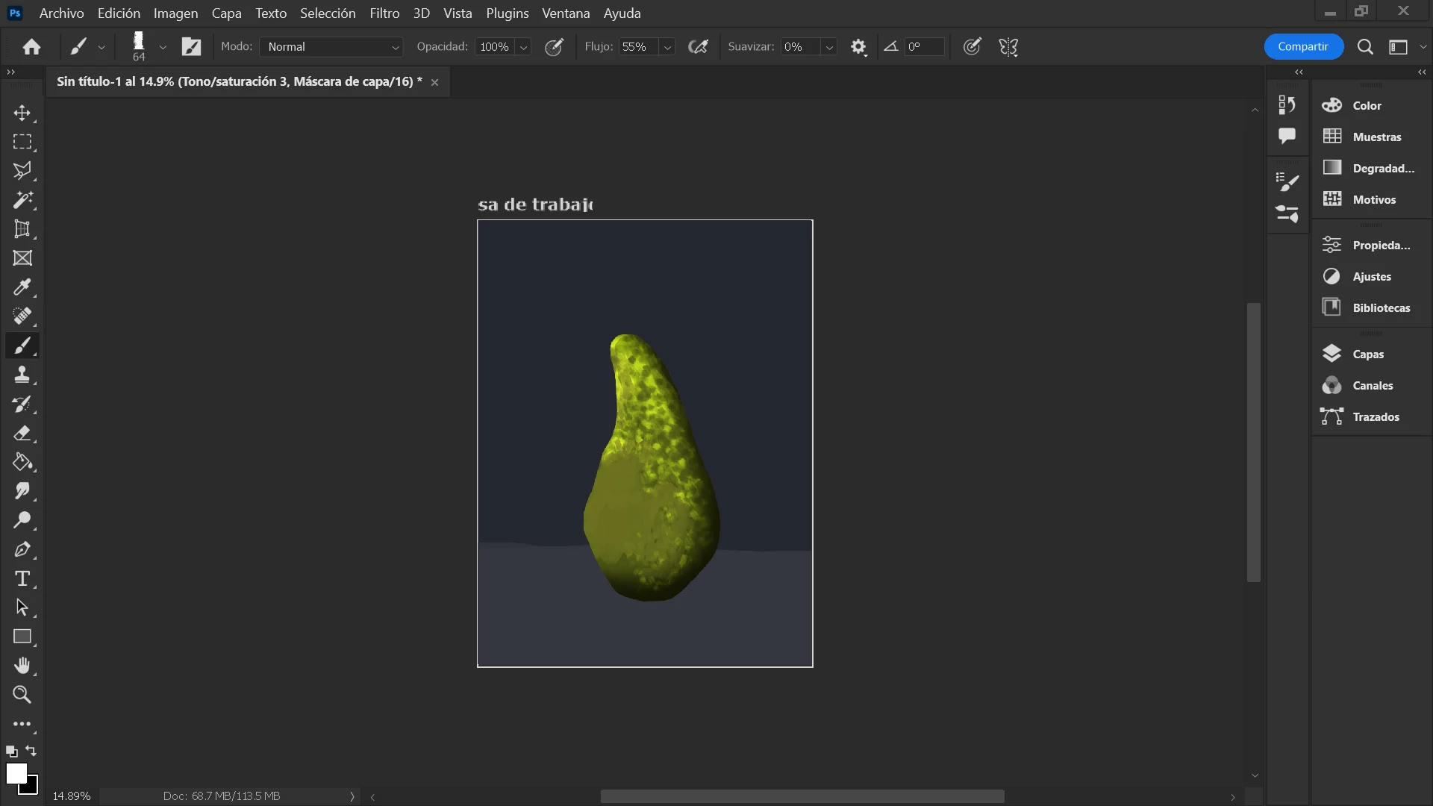The image size is (1433, 806).
Task: Select the Paint Bucket tool
Action: tap(22, 462)
